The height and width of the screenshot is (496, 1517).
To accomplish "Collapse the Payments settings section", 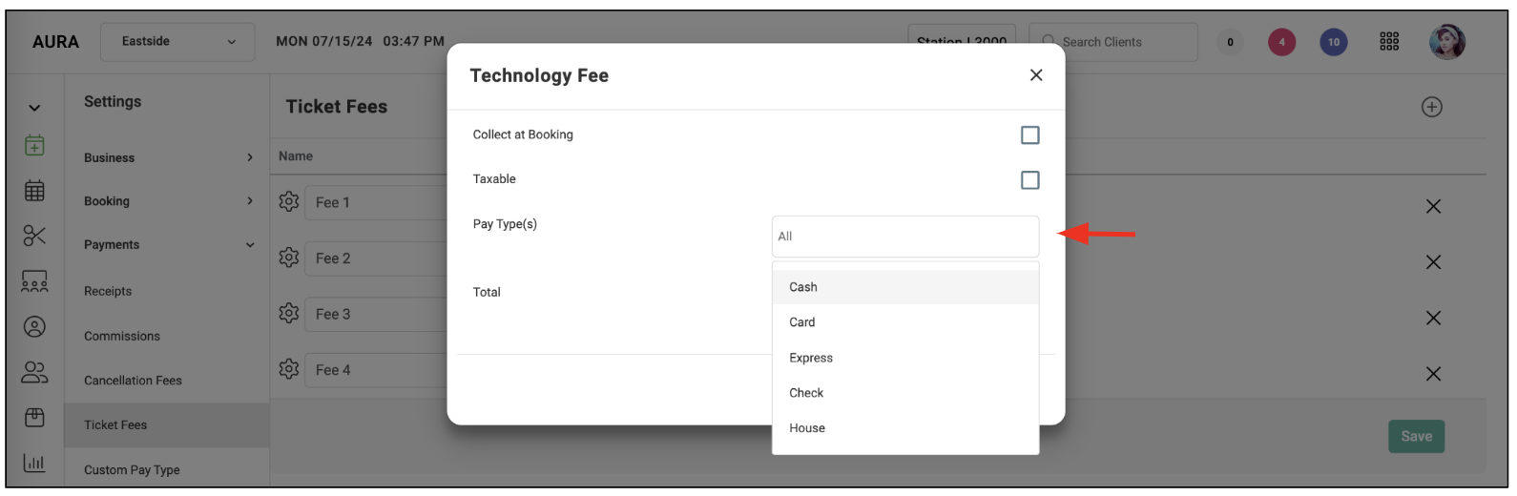I will pos(168,245).
